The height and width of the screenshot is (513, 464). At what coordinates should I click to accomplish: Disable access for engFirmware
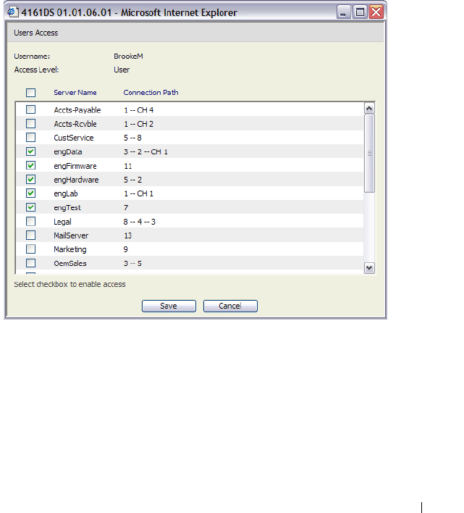click(30, 165)
